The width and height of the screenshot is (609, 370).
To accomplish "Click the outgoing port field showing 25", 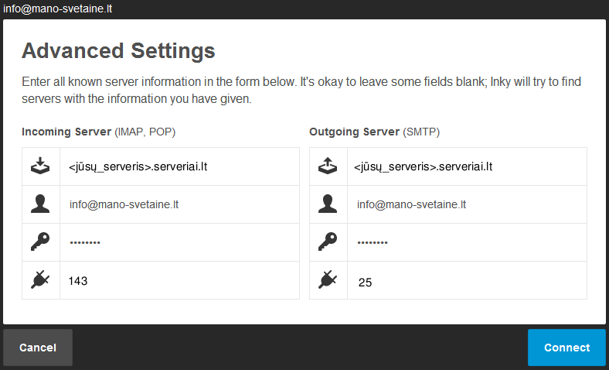I will tap(467, 282).
